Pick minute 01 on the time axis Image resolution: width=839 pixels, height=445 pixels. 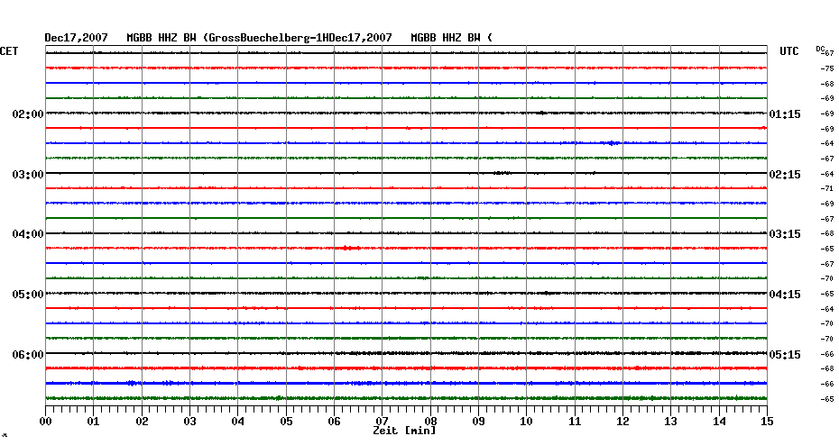(x=93, y=422)
